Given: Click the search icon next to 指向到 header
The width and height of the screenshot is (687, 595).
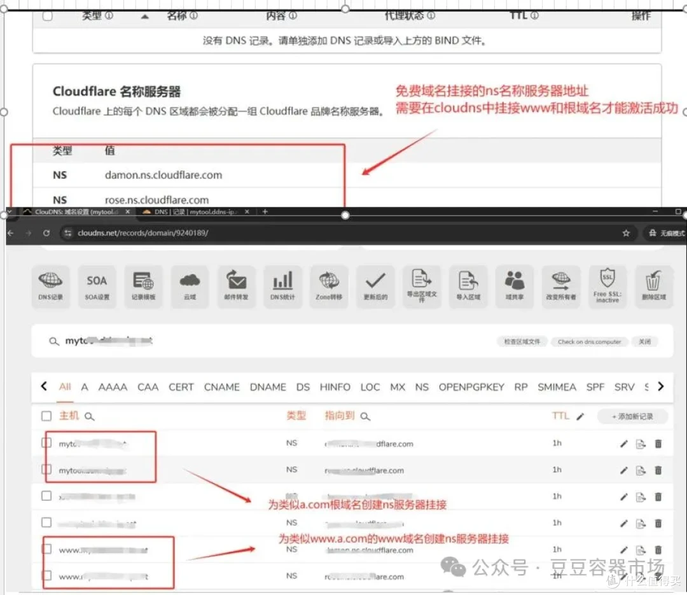Looking at the screenshot, I should [x=365, y=417].
